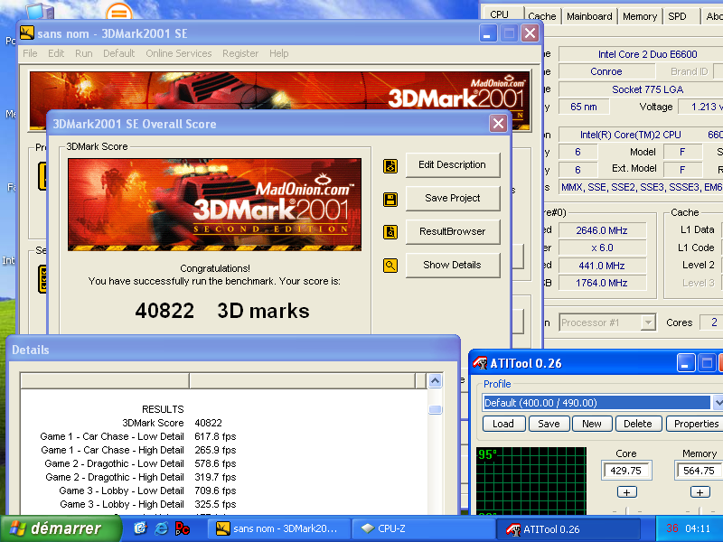Click the Edit Description icon
The height and width of the screenshot is (542, 723).
pos(390,166)
